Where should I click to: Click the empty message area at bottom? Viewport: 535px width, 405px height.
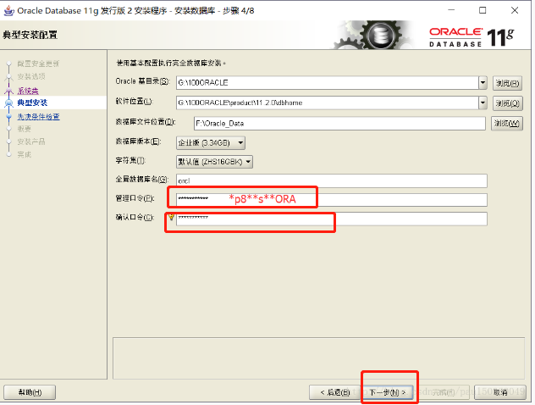point(318,358)
